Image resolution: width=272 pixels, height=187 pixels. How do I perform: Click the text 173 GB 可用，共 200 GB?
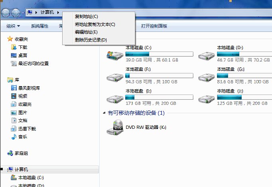(x=151, y=103)
